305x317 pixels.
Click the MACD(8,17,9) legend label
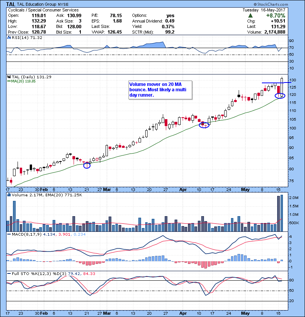click(26, 235)
